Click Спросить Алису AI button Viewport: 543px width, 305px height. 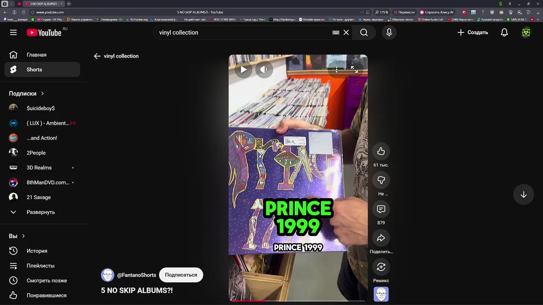point(437,12)
